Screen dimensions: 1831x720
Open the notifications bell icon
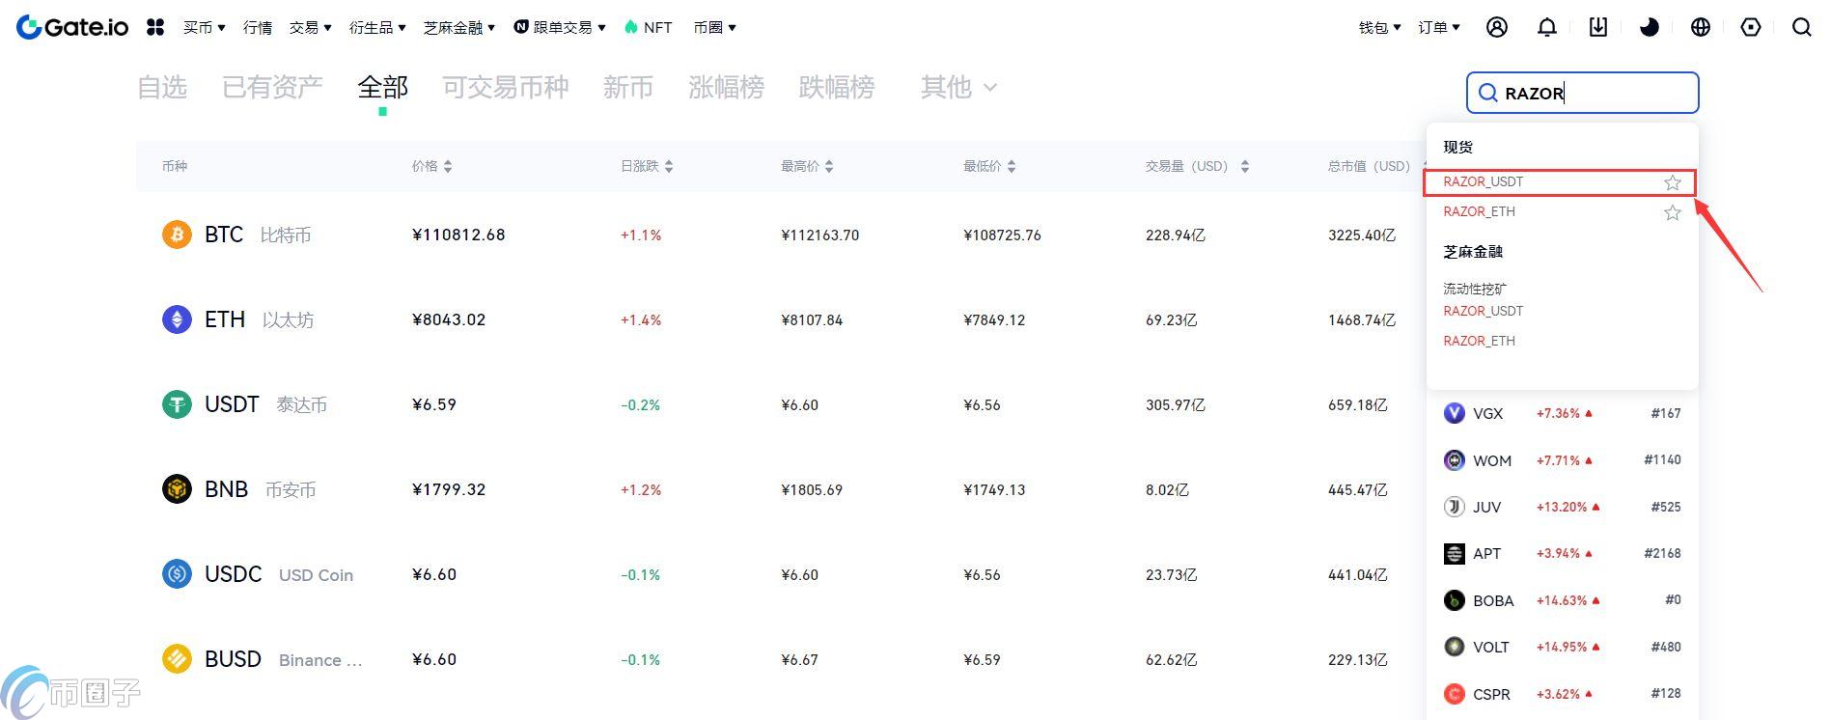tap(1547, 27)
